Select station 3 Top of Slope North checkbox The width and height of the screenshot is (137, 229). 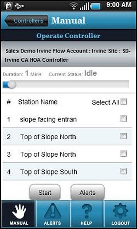pos(123,154)
